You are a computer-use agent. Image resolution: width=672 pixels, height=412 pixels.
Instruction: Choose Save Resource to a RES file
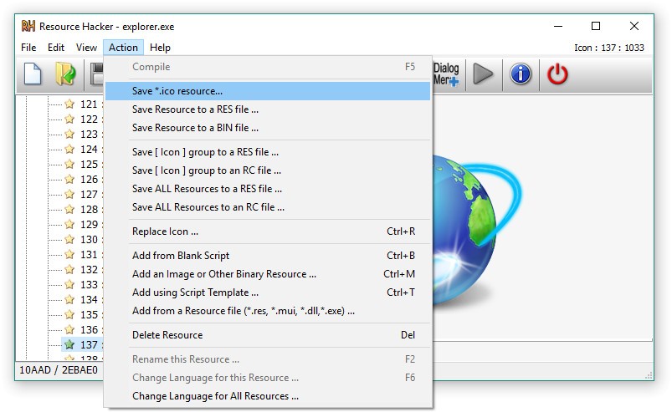[268, 109]
